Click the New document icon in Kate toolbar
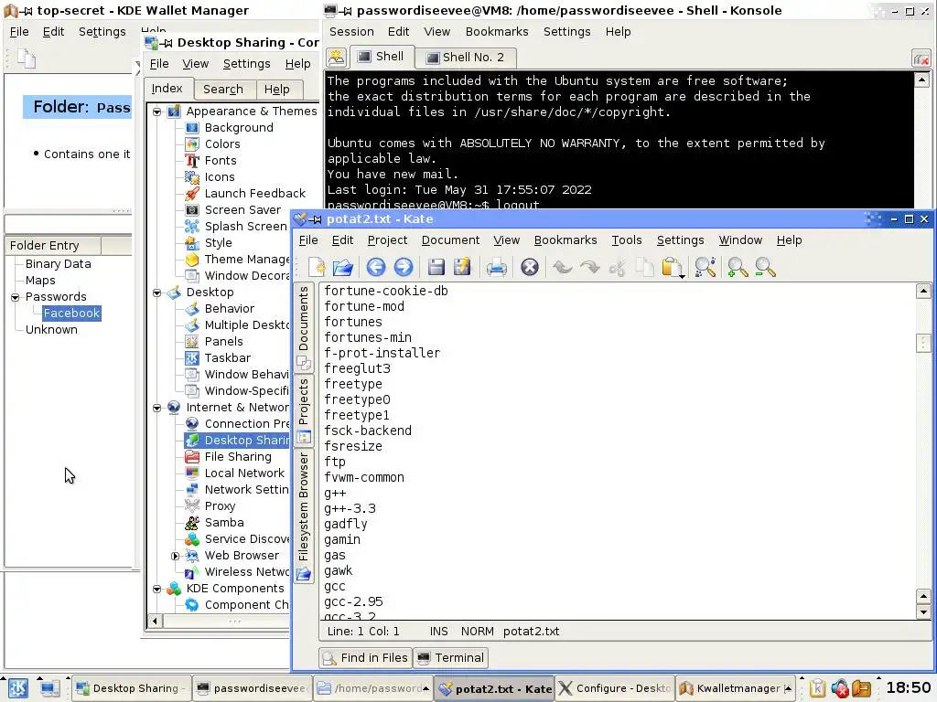This screenshot has height=702, width=937. coord(317,268)
